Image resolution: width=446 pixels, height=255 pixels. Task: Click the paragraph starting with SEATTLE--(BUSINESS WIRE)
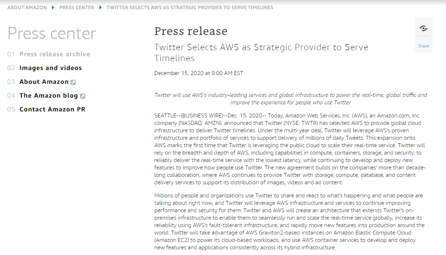click(x=290, y=149)
